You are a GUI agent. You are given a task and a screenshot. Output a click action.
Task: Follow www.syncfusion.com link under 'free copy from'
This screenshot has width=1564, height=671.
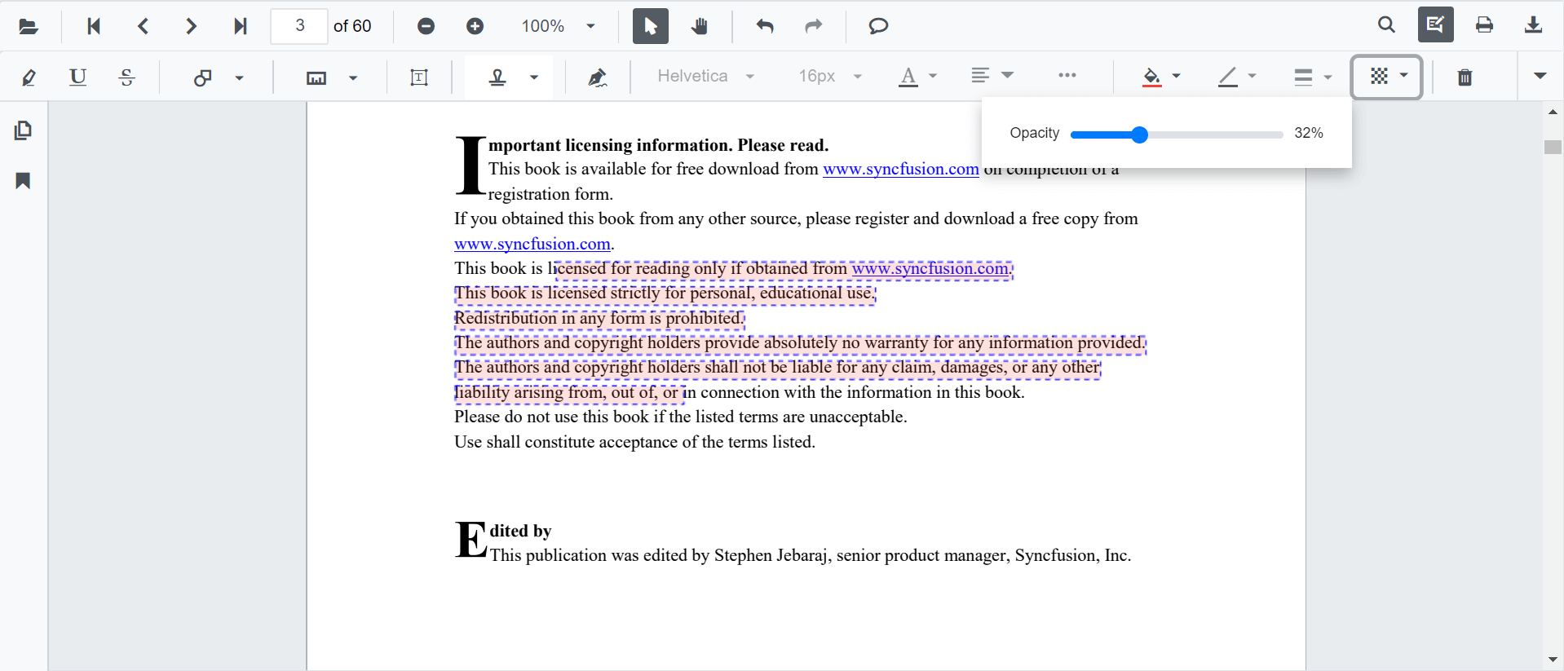(532, 244)
